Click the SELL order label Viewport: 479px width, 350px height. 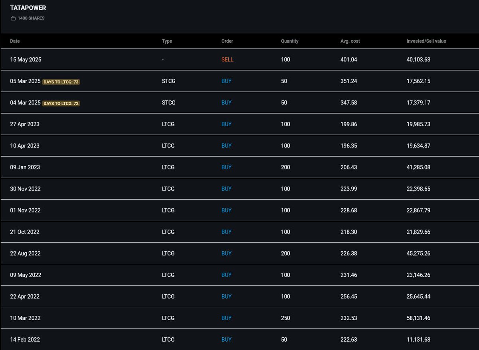point(228,60)
